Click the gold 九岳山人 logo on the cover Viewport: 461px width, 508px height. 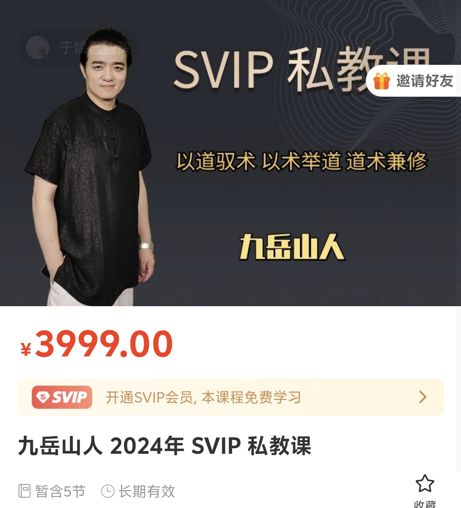point(292,247)
